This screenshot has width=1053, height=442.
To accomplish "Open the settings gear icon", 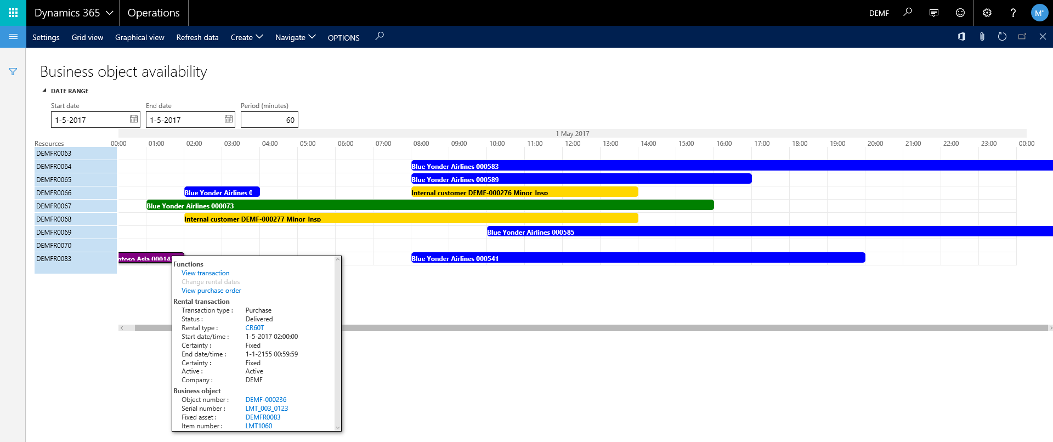I will [x=987, y=13].
